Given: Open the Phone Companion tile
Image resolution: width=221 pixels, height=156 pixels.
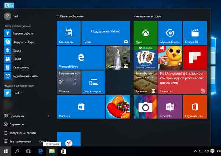Looking at the screenshot, I should pos(93,82).
